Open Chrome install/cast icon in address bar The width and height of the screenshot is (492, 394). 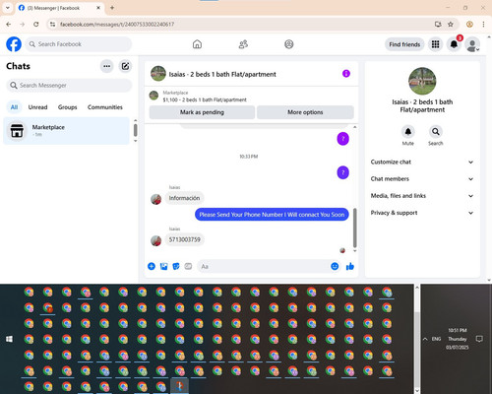(x=438, y=24)
